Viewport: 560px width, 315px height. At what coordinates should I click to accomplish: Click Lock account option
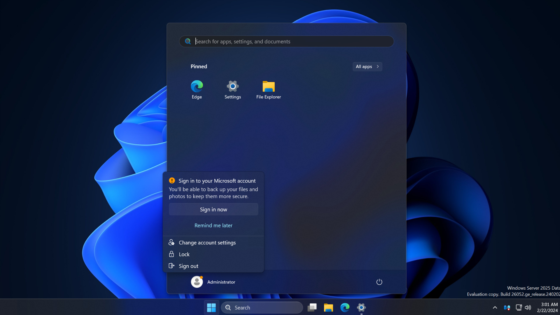click(x=184, y=254)
